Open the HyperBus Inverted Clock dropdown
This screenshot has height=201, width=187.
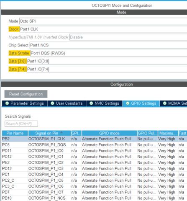[x=128, y=37]
